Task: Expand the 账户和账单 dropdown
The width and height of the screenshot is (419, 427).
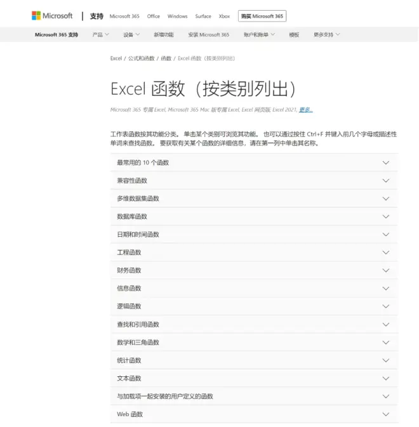Action: click(x=259, y=35)
